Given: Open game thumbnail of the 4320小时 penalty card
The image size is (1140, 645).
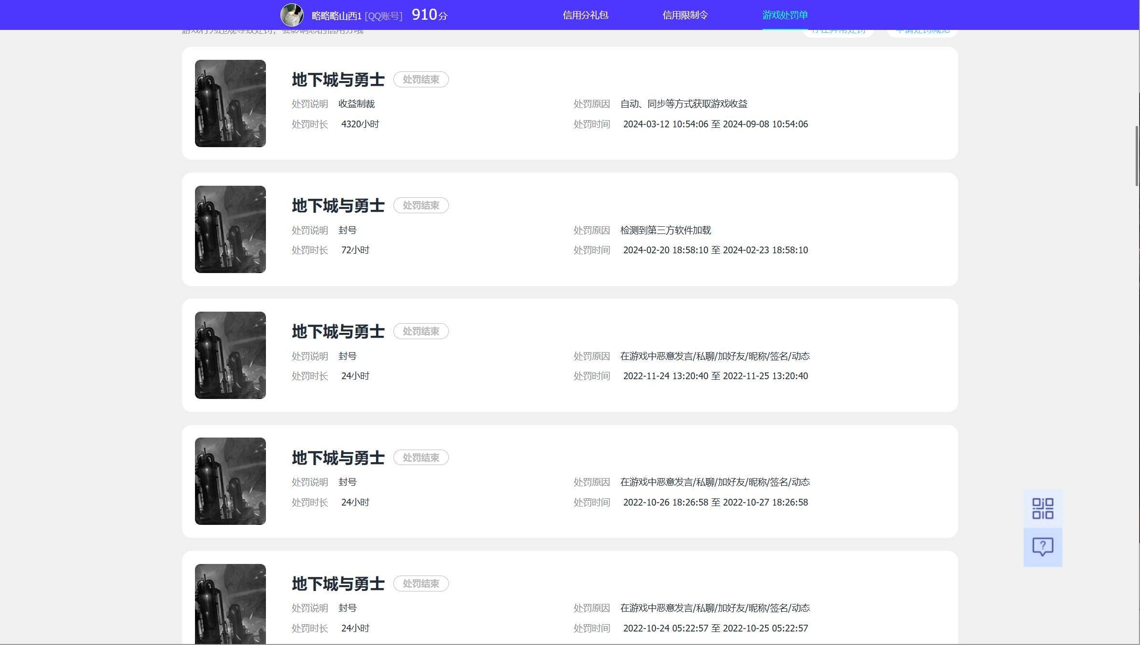Looking at the screenshot, I should pyautogui.click(x=230, y=103).
